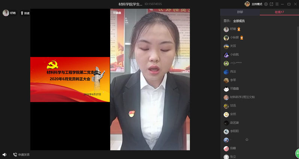Click the speaker volume icon
The height and width of the screenshot is (159, 299).
(4, 155)
